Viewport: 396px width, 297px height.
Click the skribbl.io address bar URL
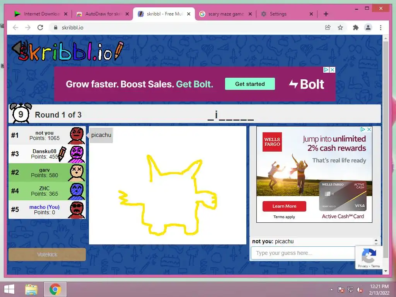coord(72,27)
